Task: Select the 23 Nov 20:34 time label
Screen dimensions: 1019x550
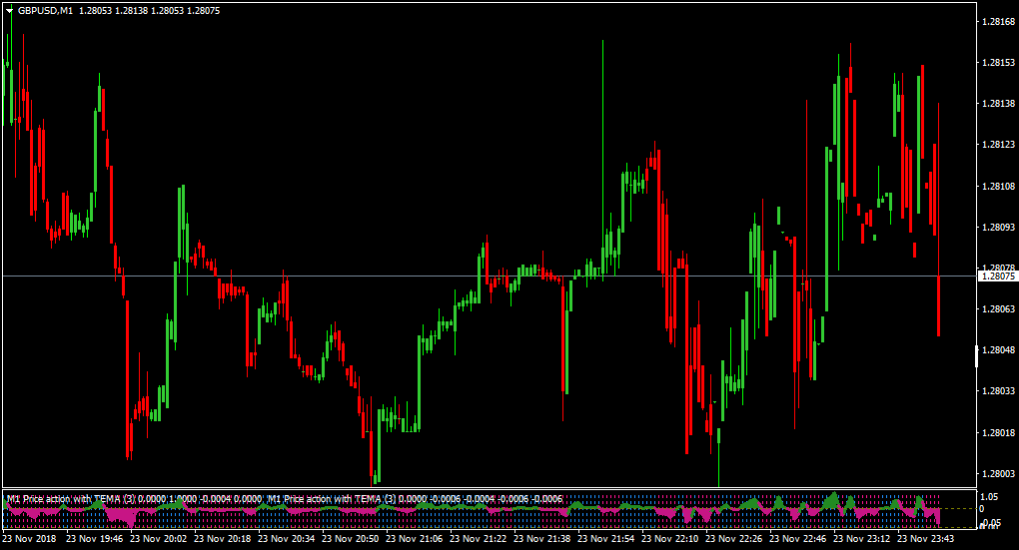Action: 286,538
